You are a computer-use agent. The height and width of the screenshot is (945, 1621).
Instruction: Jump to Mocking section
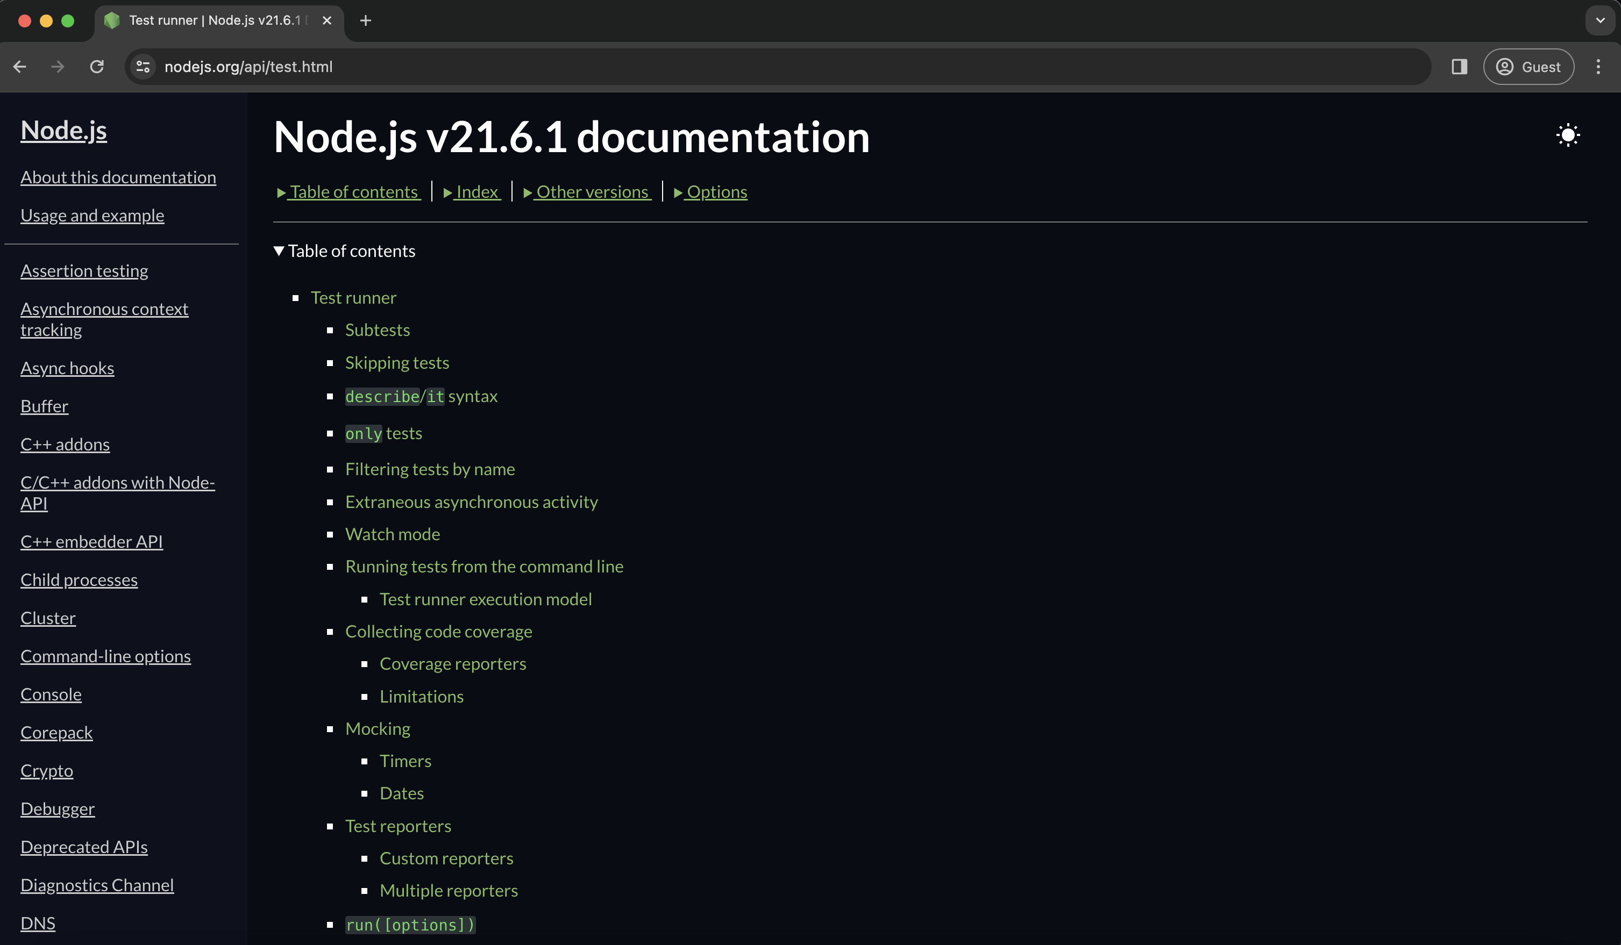click(378, 729)
